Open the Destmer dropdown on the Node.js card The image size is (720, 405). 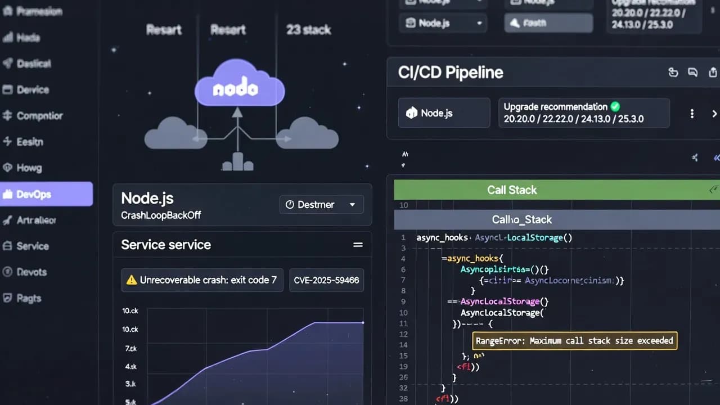click(x=321, y=204)
